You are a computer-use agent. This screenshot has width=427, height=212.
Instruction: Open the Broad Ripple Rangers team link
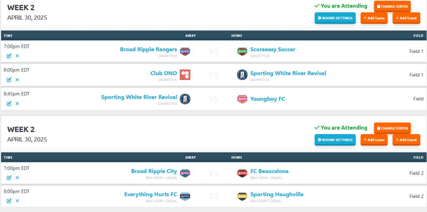pyautogui.click(x=148, y=50)
